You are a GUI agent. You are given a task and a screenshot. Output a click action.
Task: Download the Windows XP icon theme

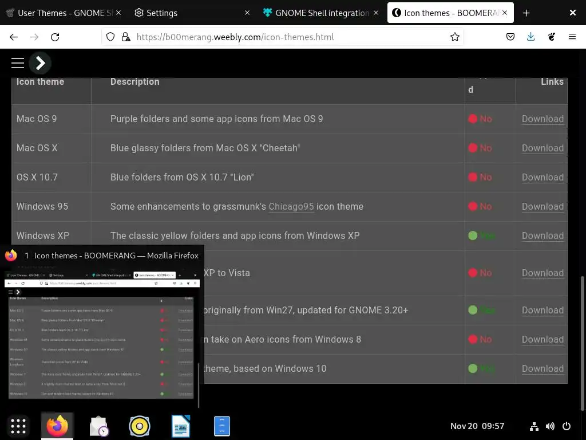click(x=543, y=235)
